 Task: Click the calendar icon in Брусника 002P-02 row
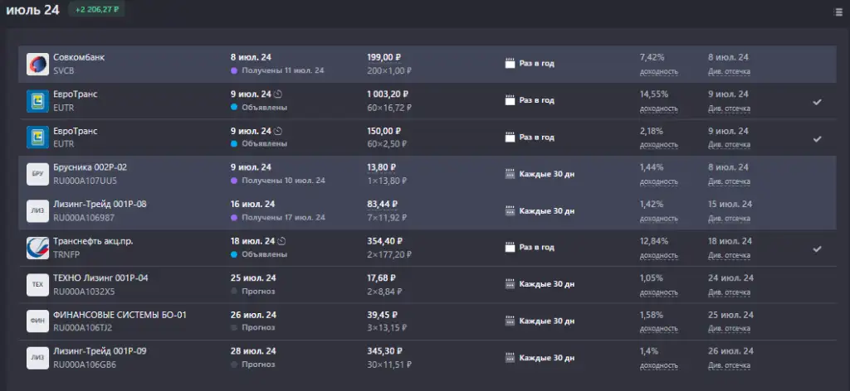(510, 174)
